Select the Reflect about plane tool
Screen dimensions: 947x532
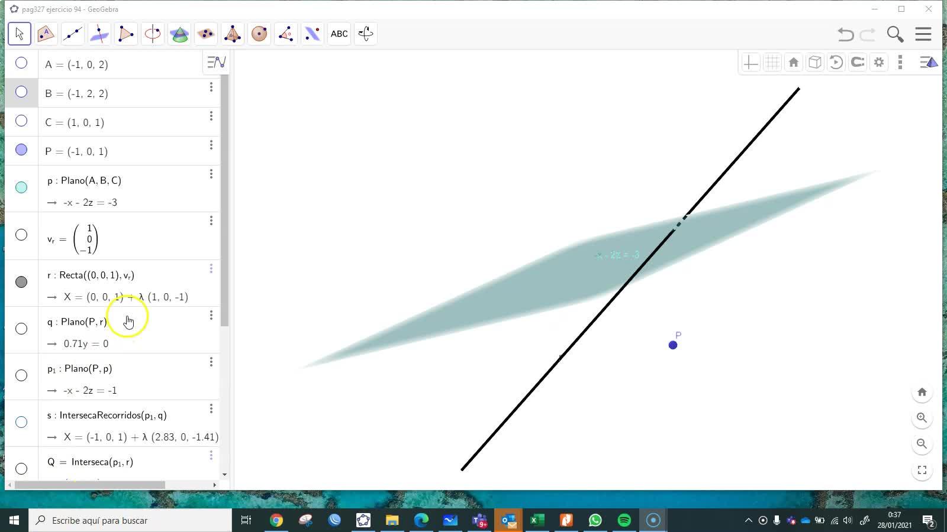(x=313, y=34)
